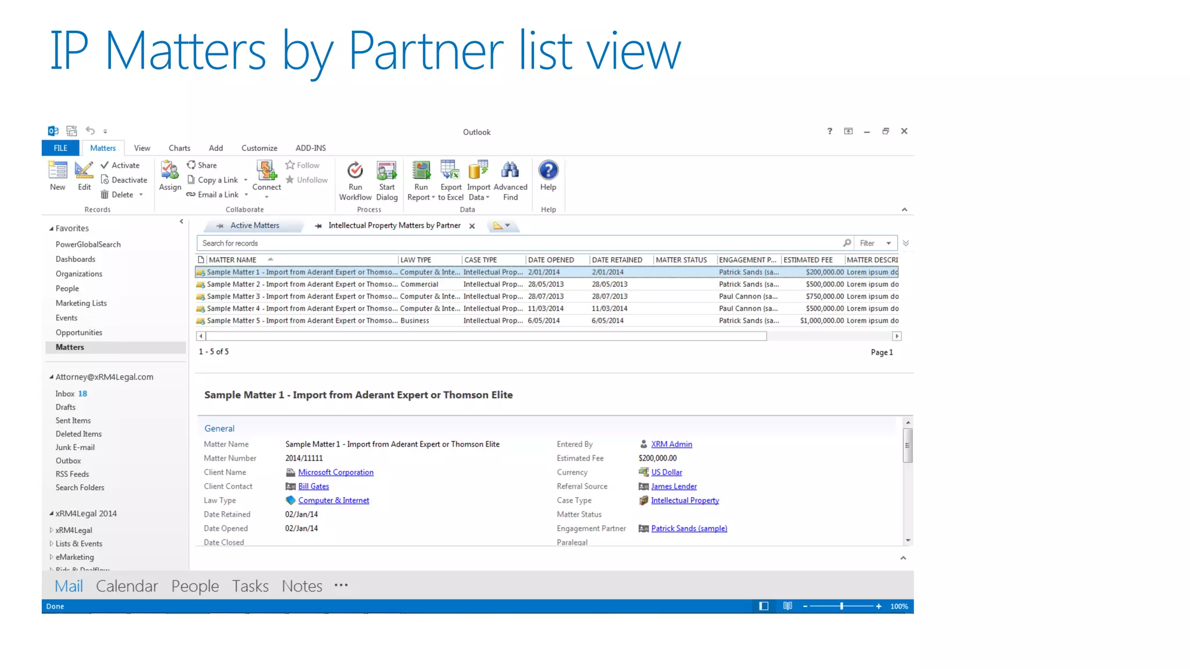Click Deactivate in Records group
This screenshot has height=669, width=1190.
(x=124, y=180)
